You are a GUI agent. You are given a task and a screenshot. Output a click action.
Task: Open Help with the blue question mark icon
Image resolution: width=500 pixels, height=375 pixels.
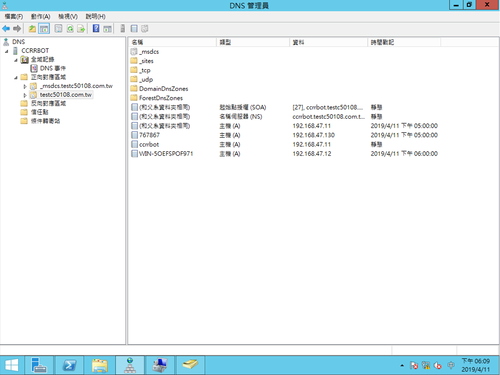click(x=96, y=29)
